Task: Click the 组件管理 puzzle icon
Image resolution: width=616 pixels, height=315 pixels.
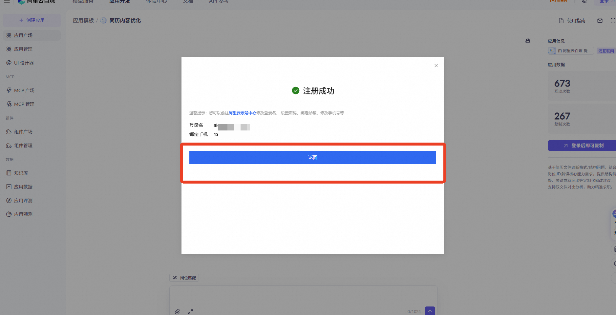Action: [9, 146]
